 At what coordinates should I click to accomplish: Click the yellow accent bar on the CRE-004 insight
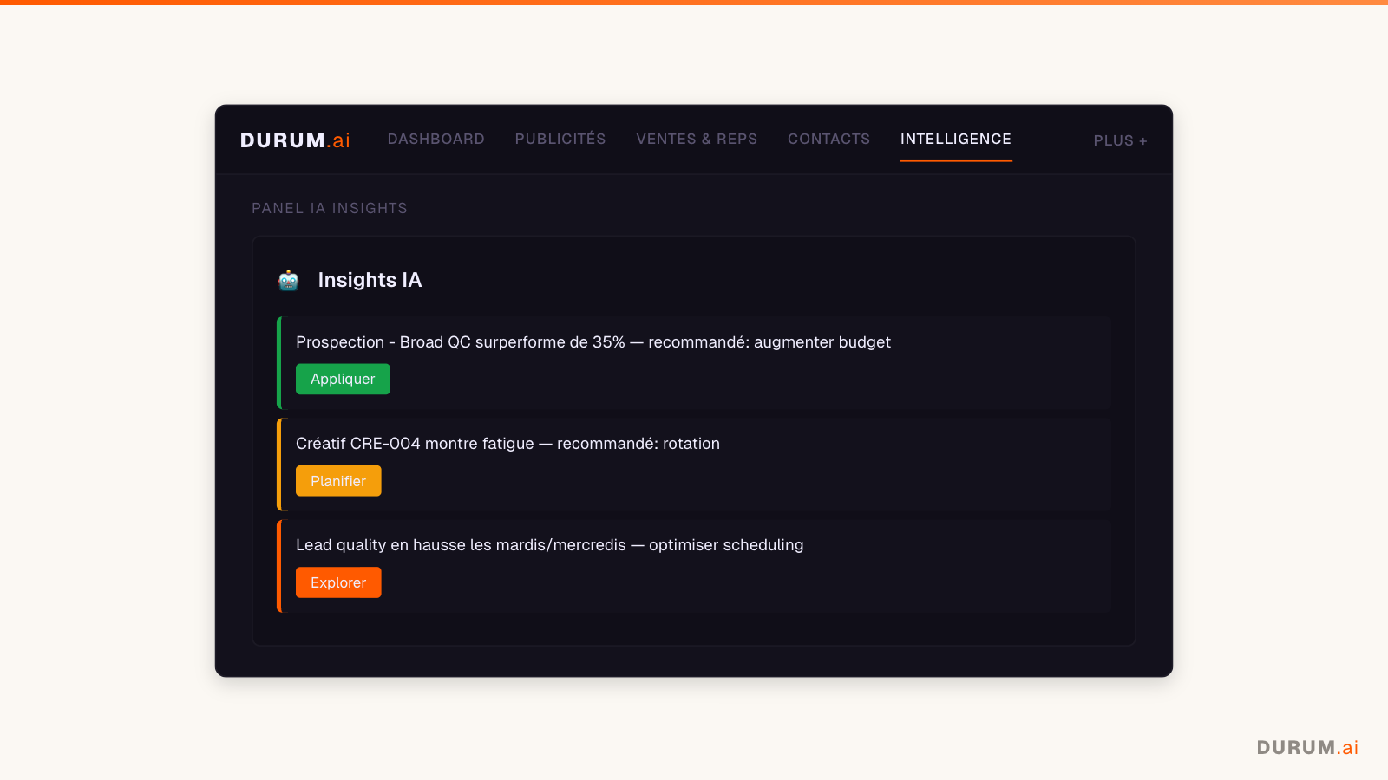(x=278, y=465)
